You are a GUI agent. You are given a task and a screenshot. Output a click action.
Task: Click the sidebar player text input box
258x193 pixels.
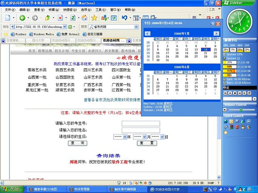pyautogui.click(x=237, y=99)
